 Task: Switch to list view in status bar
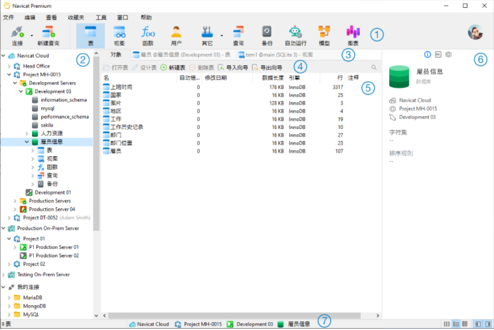point(447,324)
